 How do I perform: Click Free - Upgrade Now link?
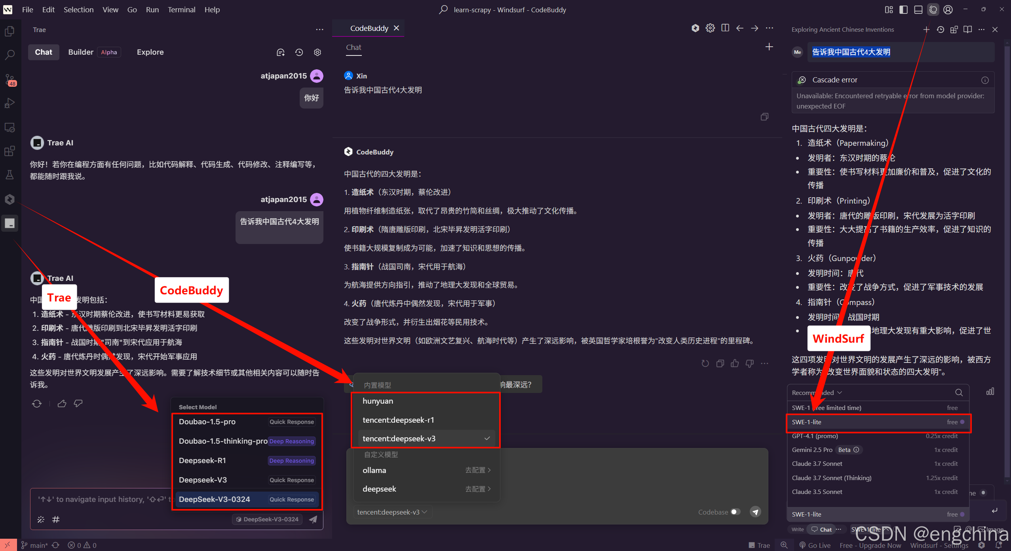tap(870, 545)
